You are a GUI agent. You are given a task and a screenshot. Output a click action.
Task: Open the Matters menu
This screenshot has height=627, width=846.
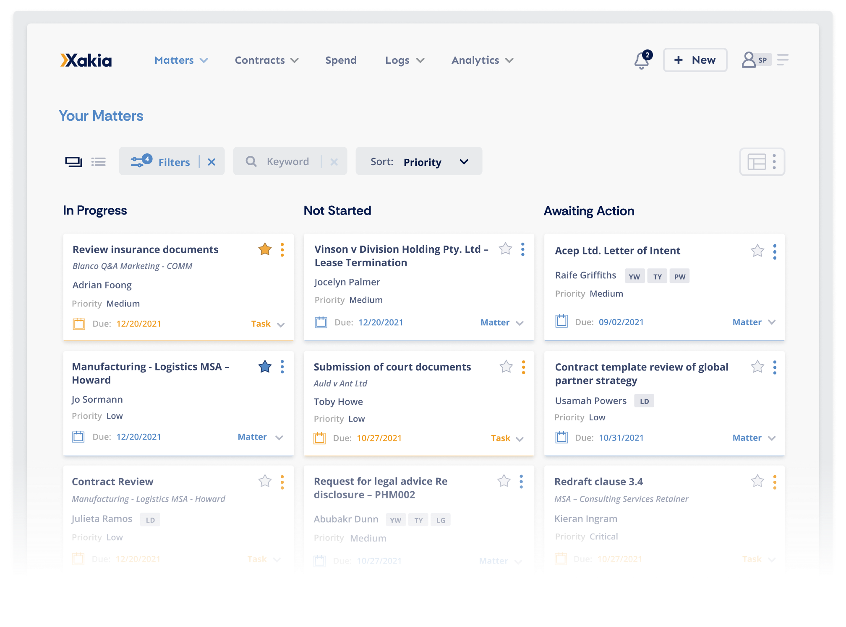181,60
